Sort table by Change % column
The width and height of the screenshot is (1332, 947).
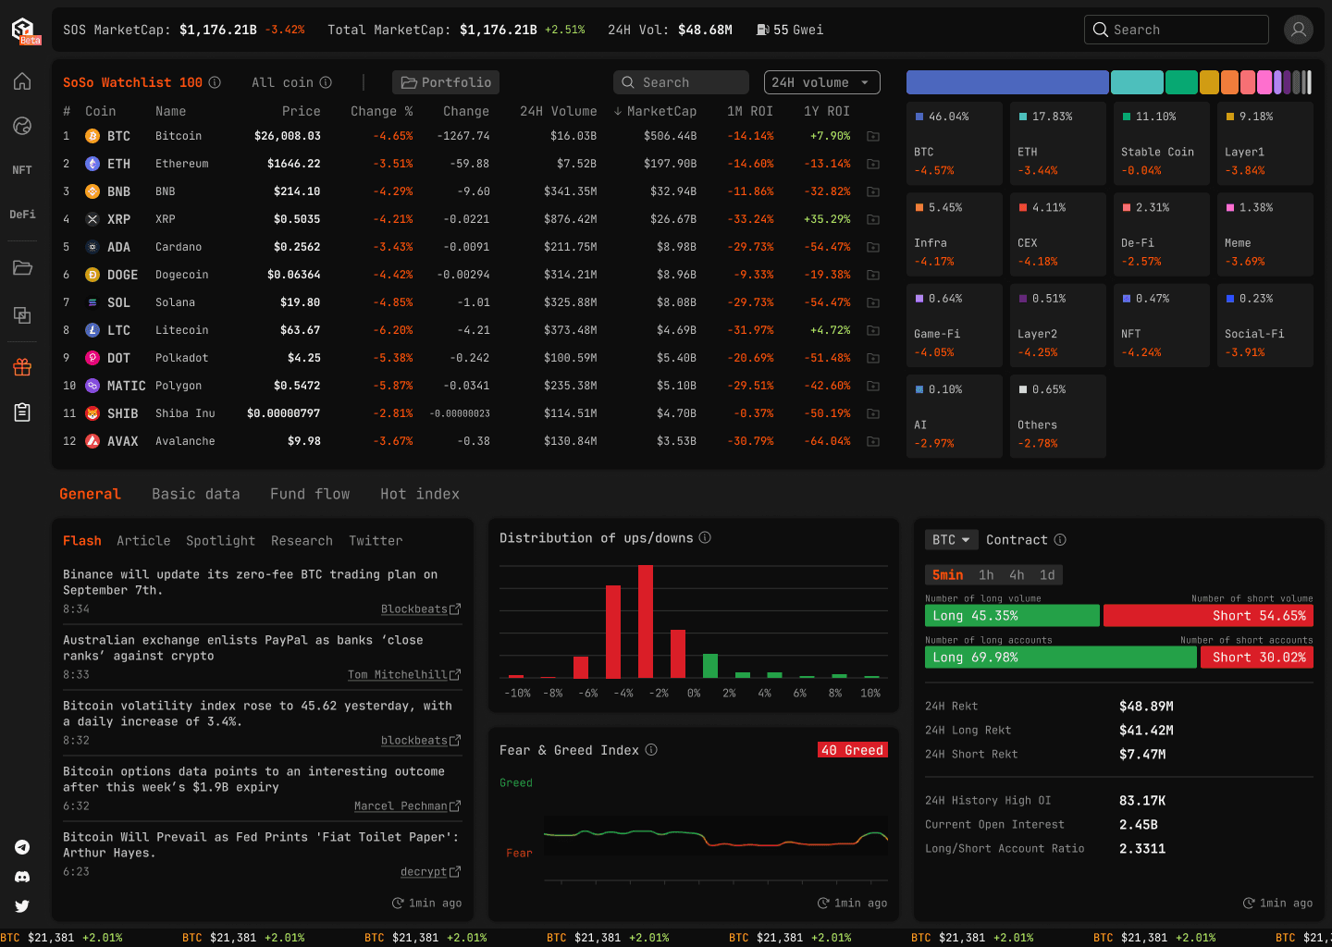pos(381,111)
